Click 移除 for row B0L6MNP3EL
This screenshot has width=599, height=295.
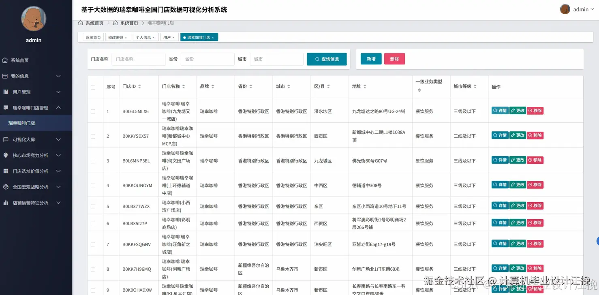[x=535, y=160]
